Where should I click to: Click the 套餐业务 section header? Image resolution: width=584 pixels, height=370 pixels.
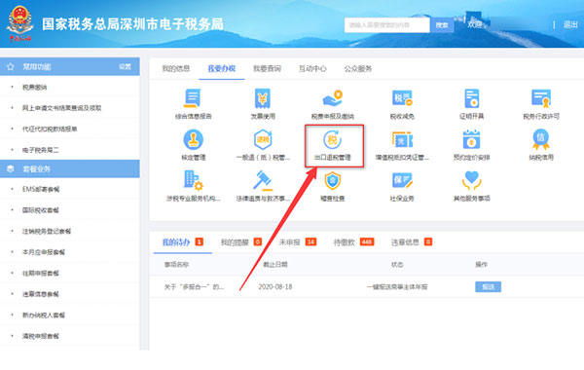70,168
